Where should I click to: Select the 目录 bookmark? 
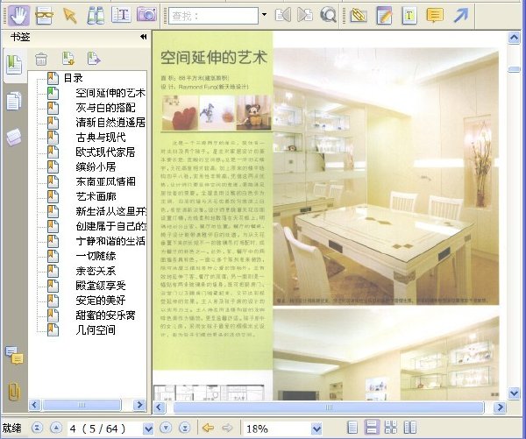point(73,78)
